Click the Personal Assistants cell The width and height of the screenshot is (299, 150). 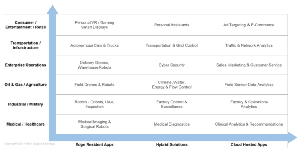click(171, 25)
